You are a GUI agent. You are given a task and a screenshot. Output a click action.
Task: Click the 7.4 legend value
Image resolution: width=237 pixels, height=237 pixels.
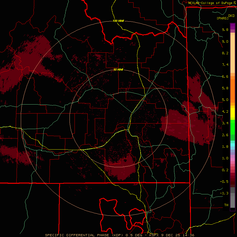pos(225,65)
